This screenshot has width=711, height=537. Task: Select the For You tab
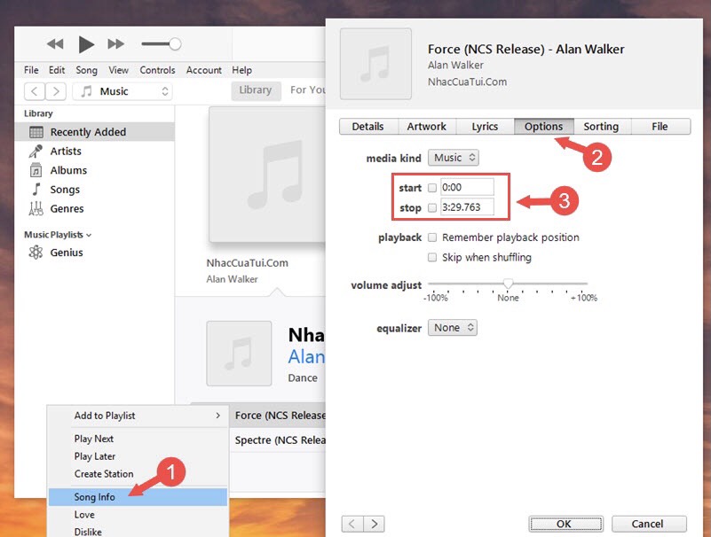click(307, 90)
